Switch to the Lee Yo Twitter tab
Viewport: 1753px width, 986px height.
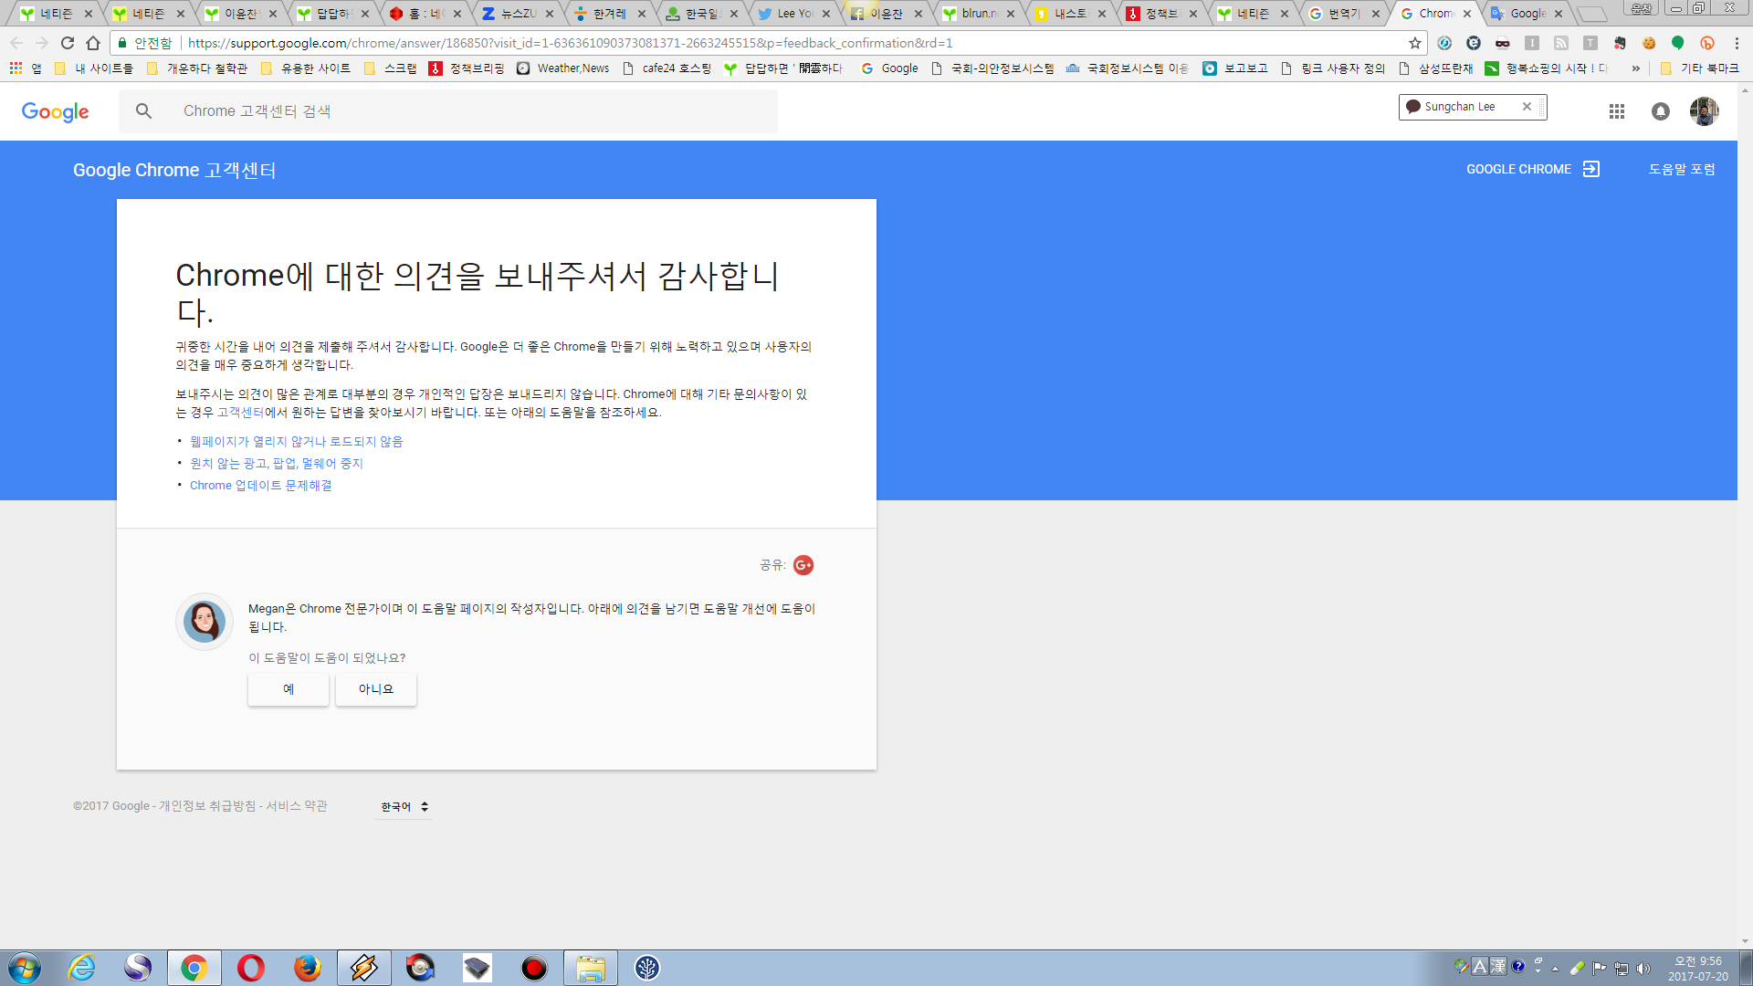[793, 14]
